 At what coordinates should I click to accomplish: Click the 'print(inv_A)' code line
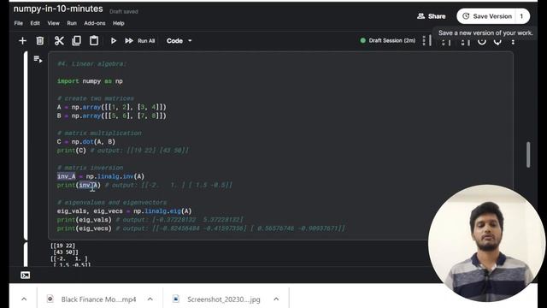pyautogui.click(x=79, y=185)
